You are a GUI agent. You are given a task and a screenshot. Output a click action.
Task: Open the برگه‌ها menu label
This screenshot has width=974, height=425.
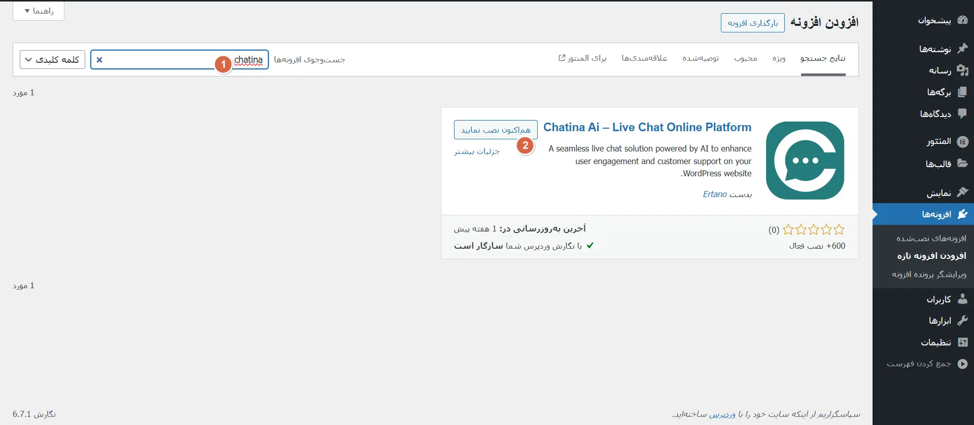[x=939, y=92]
